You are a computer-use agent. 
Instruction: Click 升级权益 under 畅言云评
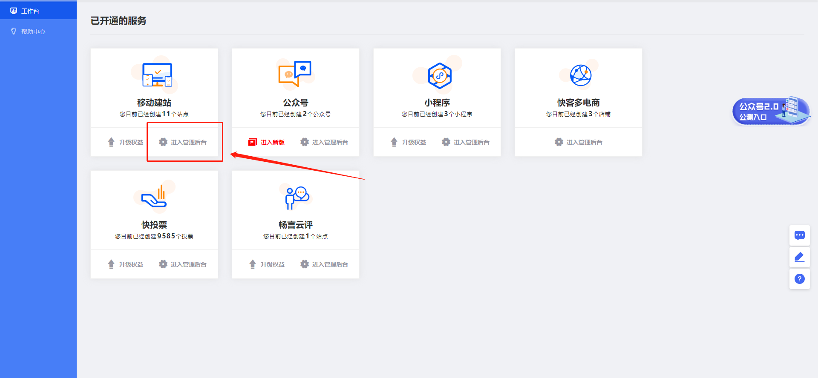click(267, 264)
